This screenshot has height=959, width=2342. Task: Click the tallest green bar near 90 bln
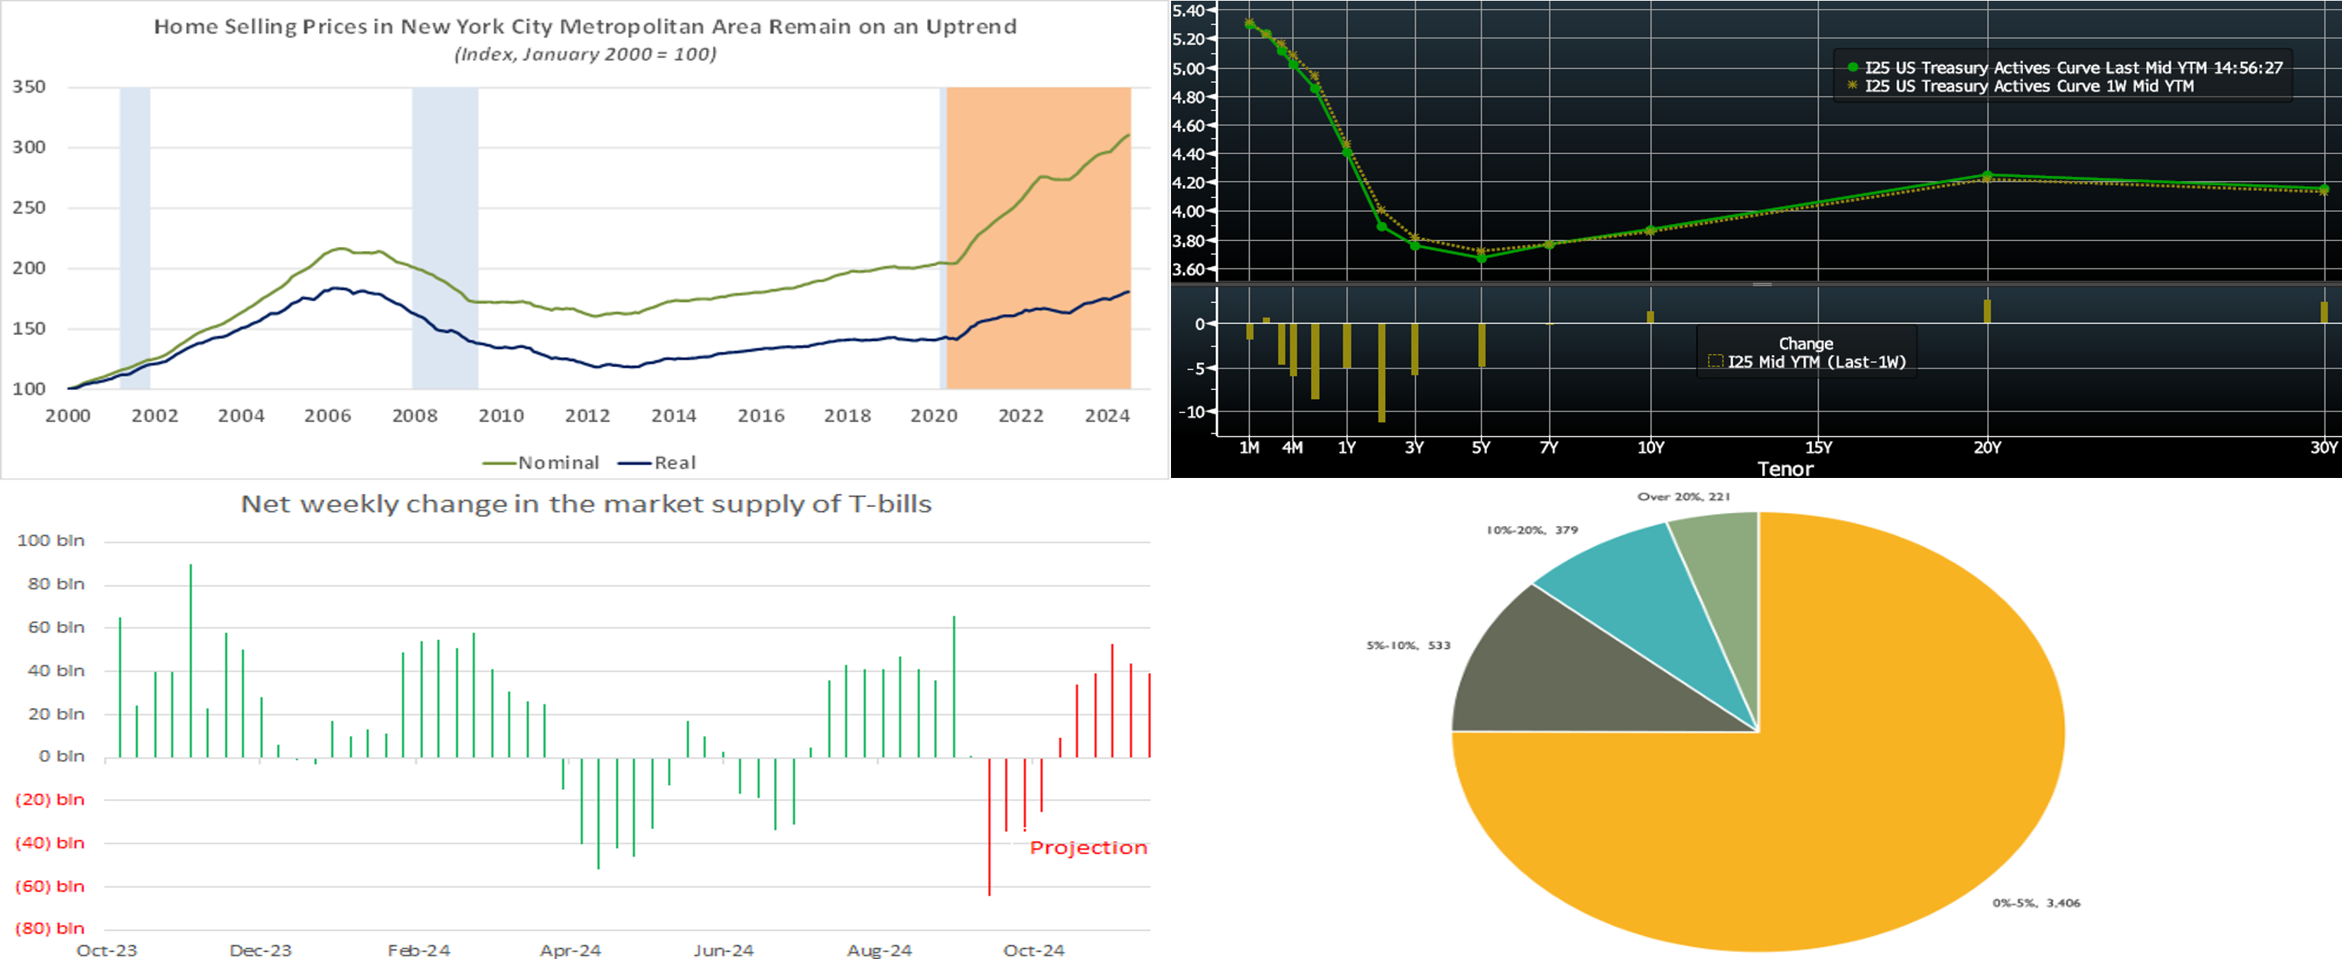pyautogui.click(x=190, y=659)
